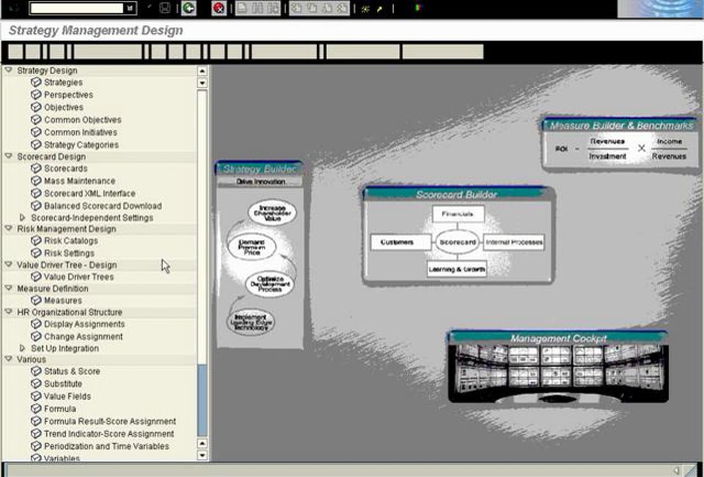Click the icon next to Scorecards entry
Screen dimensions: 704x477
36,169
